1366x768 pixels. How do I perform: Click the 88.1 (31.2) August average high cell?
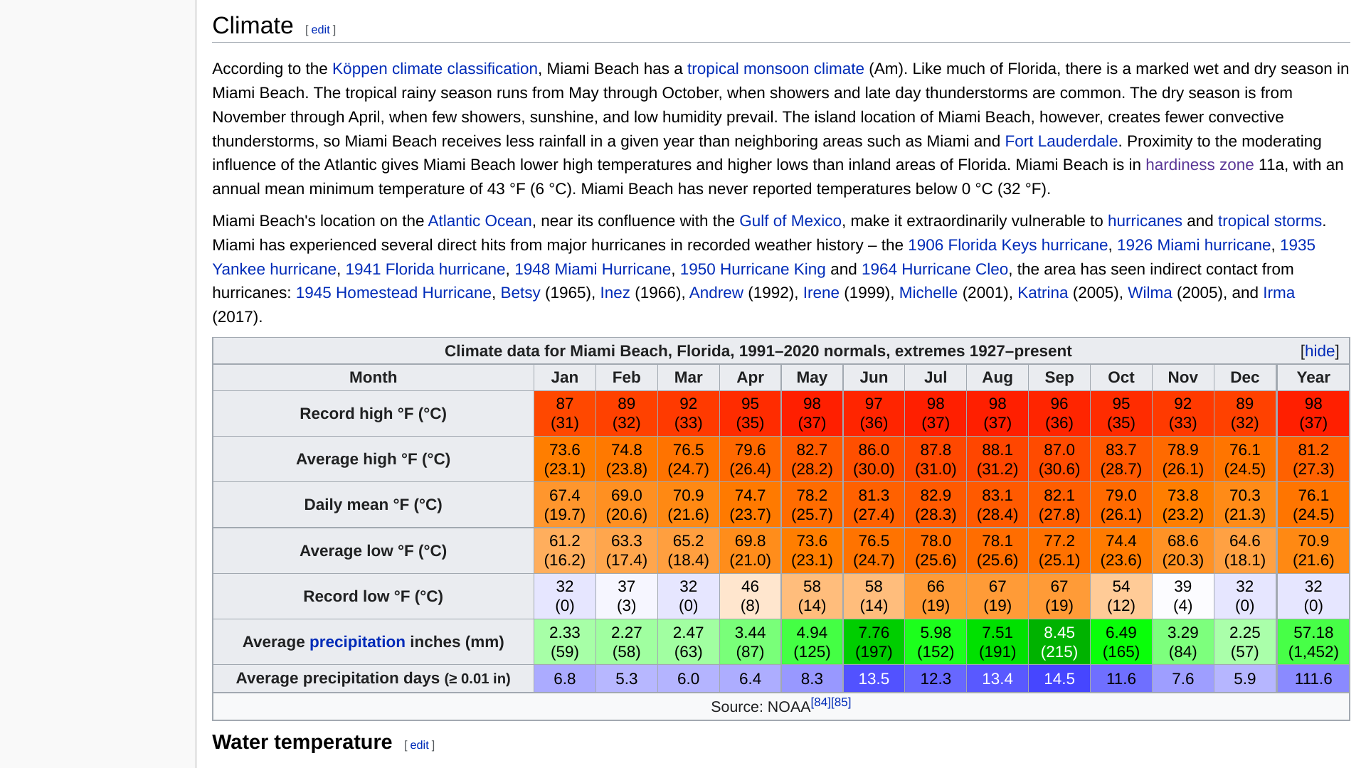(x=997, y=459)
